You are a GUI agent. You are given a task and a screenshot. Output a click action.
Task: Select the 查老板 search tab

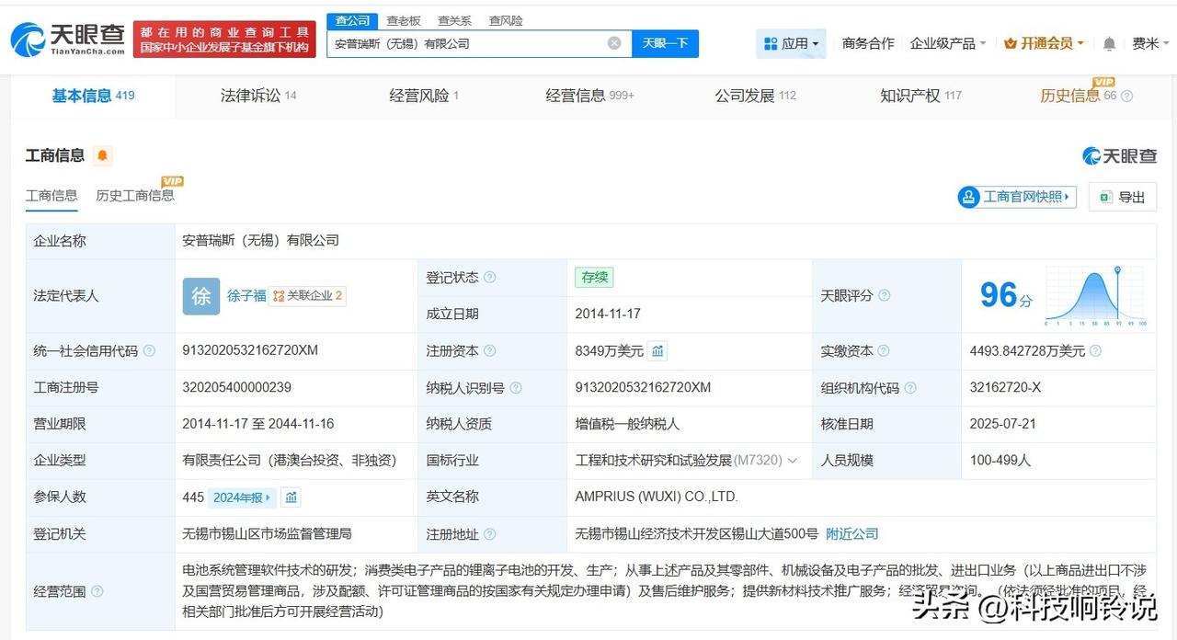point(402,20)
